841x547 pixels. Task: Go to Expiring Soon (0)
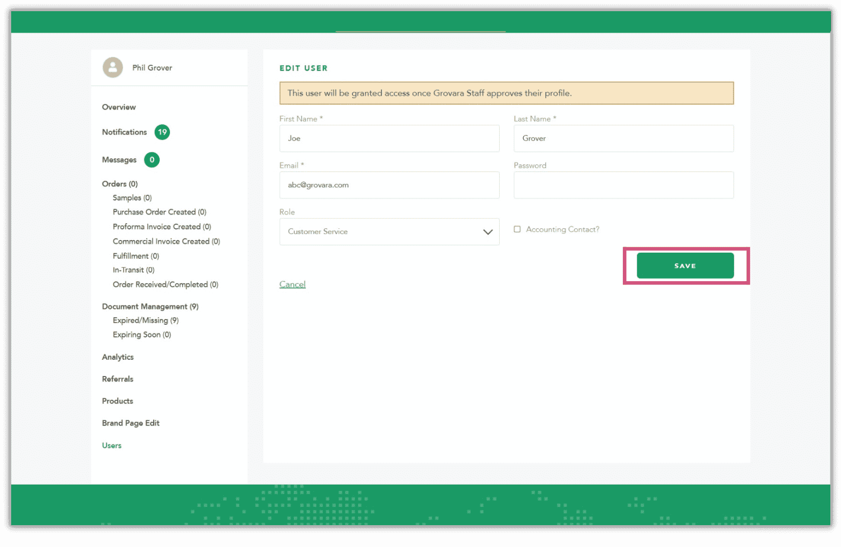(x=142, y=335)
